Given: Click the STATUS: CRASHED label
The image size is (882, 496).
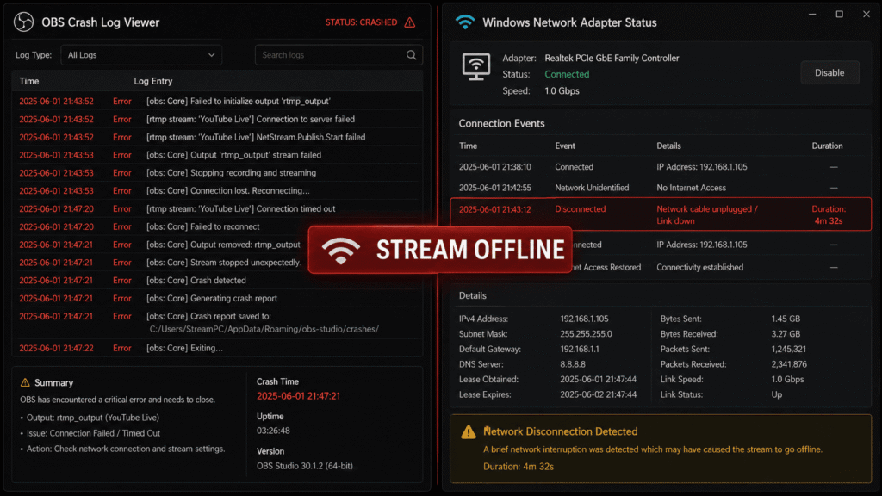Looking at the screenshot, I should (361, 22).
